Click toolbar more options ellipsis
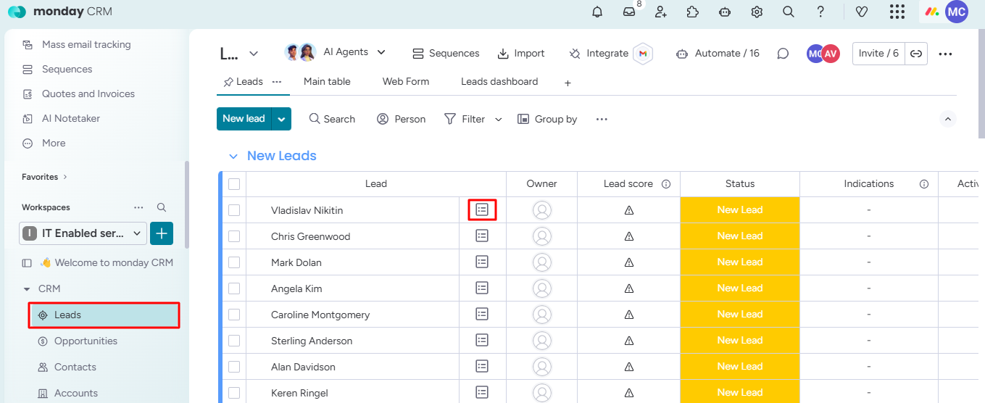This screenshot has width=985, height=403. click(602, 119)
